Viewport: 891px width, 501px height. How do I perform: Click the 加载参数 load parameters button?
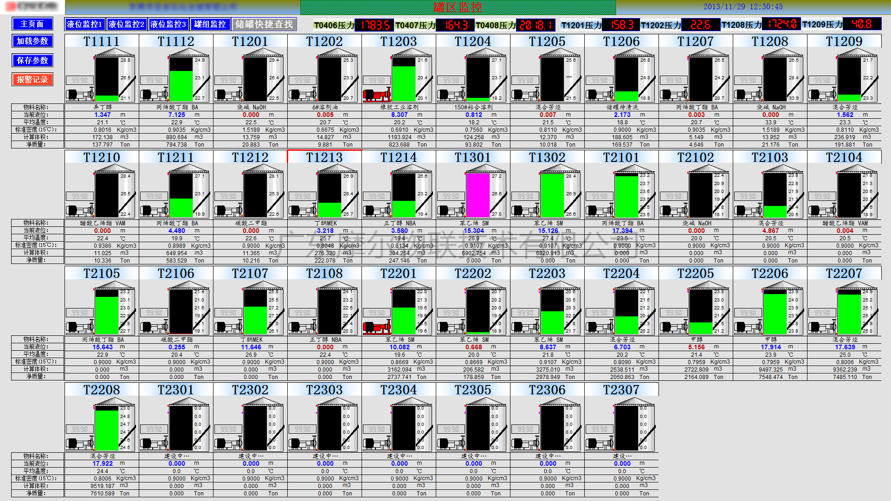pos(32,41)
